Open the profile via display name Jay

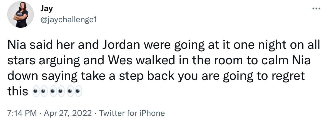(47, 9)
